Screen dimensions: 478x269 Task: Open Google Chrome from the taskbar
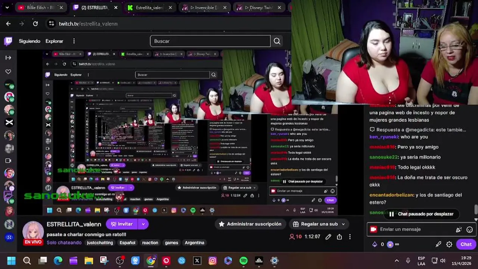tap(151, 260)
